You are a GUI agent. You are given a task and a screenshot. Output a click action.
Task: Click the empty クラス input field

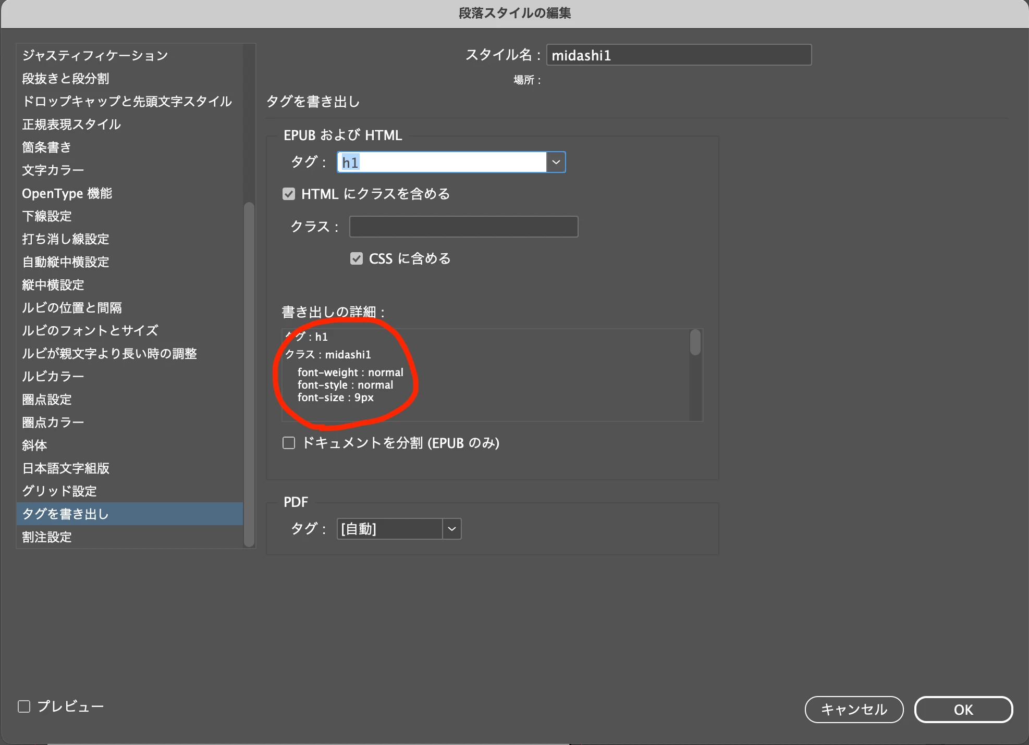463,227
